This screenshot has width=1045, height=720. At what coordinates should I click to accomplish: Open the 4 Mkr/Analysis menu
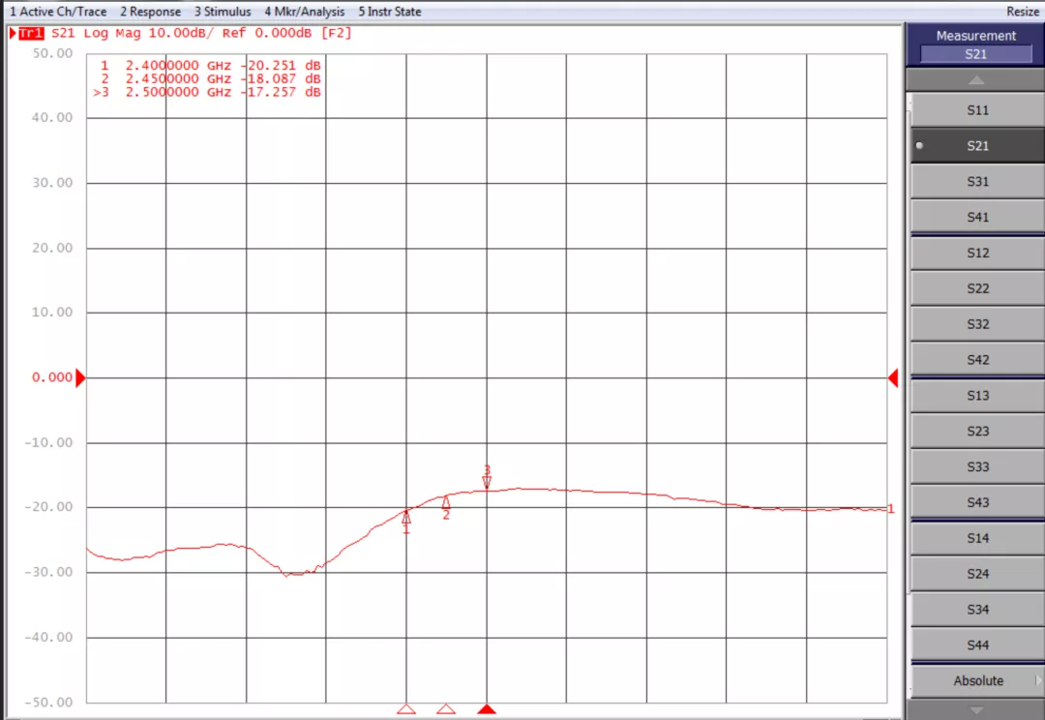point(304,12)
